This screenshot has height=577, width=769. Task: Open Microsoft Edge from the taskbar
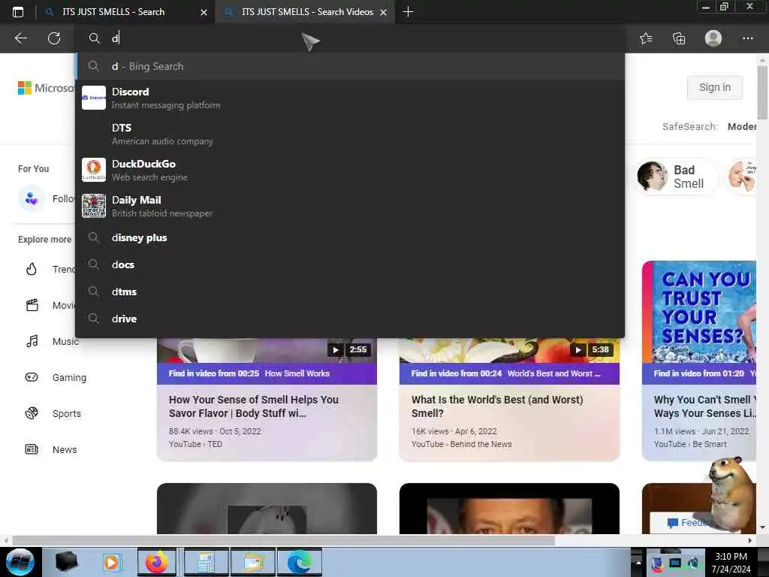pyautogui.click(x=300, y=562)
